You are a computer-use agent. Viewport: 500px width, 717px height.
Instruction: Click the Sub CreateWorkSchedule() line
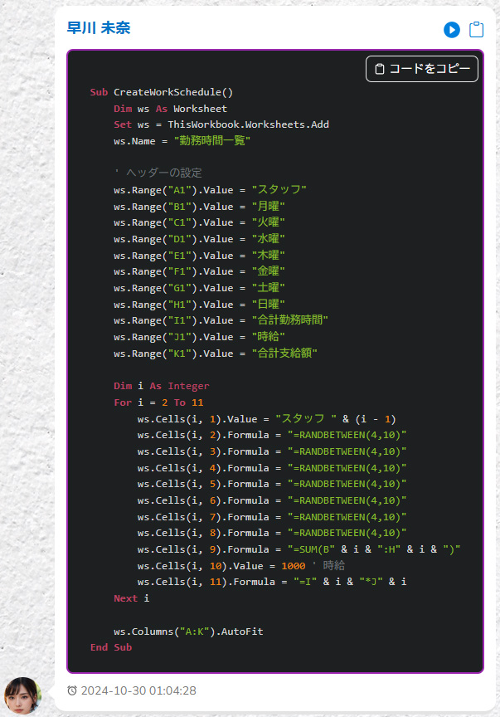[x=162, y=92]
